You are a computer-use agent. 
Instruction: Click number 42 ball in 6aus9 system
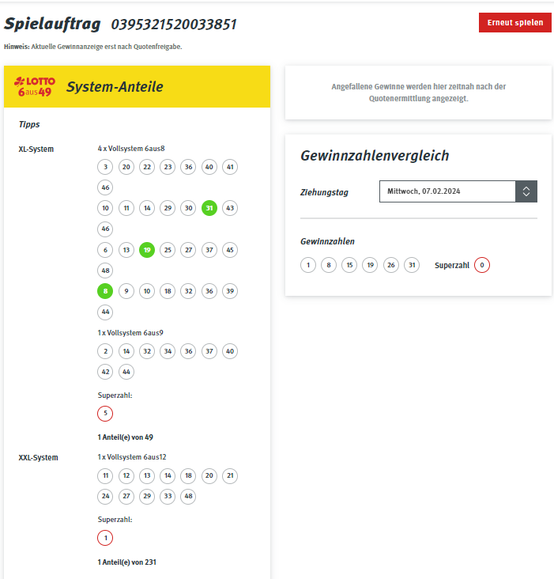(x=105, y=372)
